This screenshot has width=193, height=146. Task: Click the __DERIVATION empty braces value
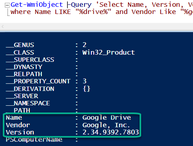tap(87, 89)
